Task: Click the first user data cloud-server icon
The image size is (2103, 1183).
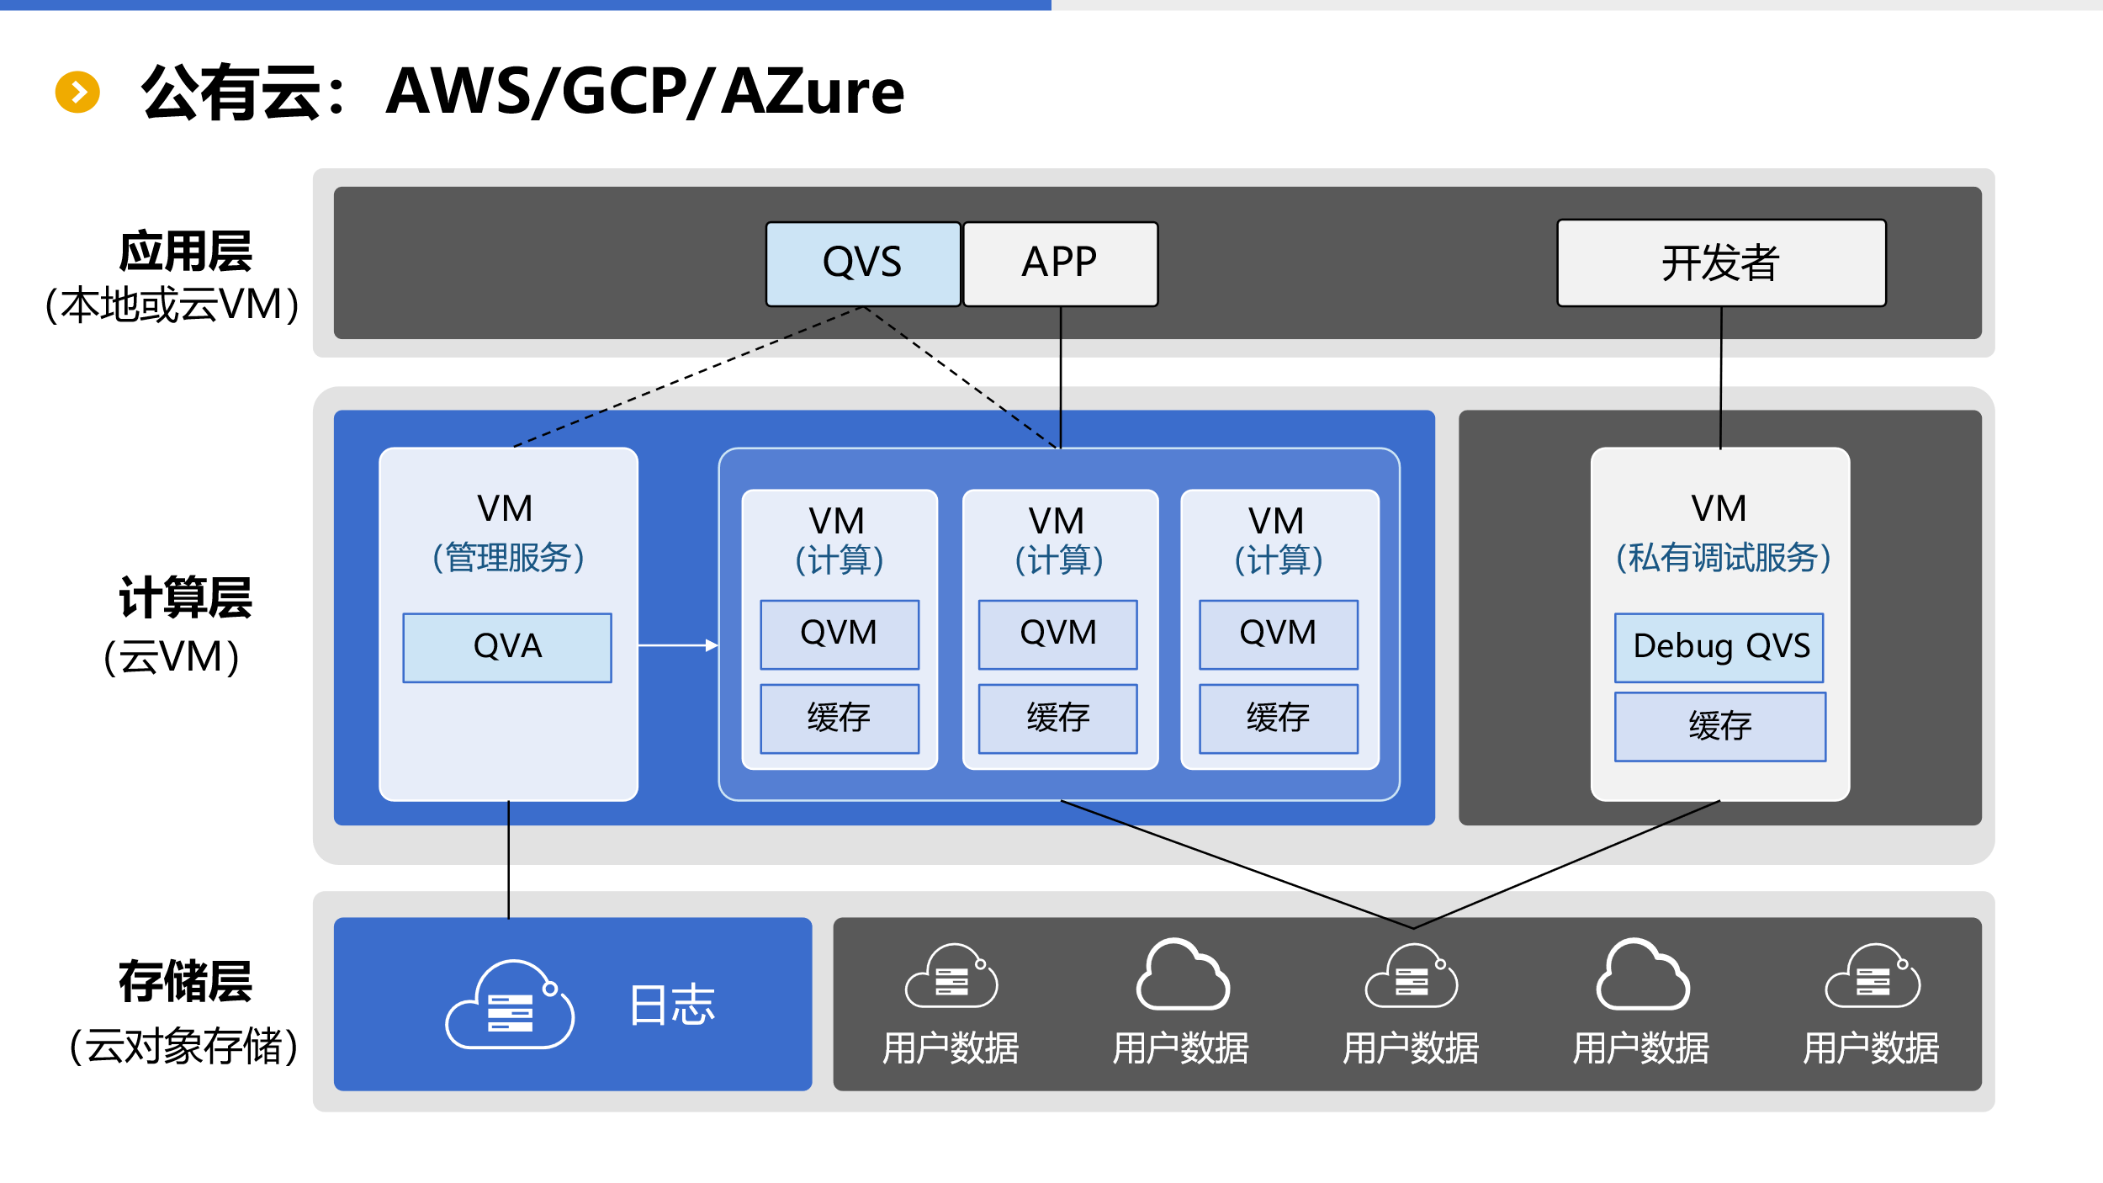Action: (951, 976)
